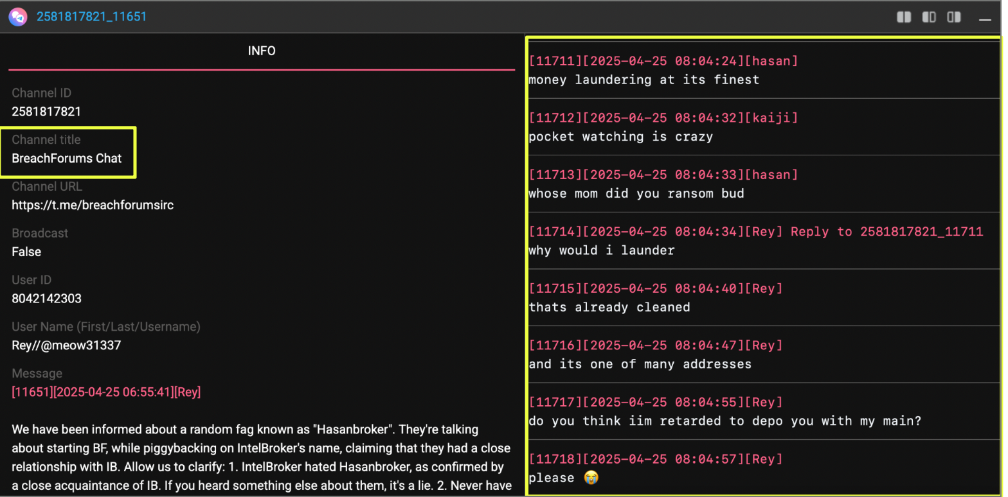Viewport: 1008px width, 497px height.
Task: Open the t.me/breachforumsirc channel URL
Action: click(93, 205)
